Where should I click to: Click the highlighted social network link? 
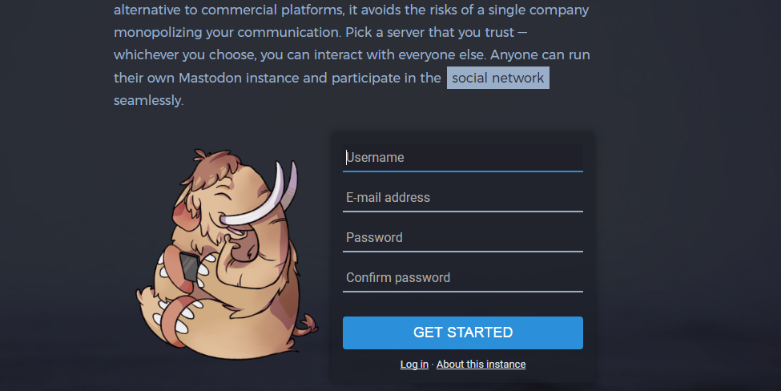coord(498,78)
